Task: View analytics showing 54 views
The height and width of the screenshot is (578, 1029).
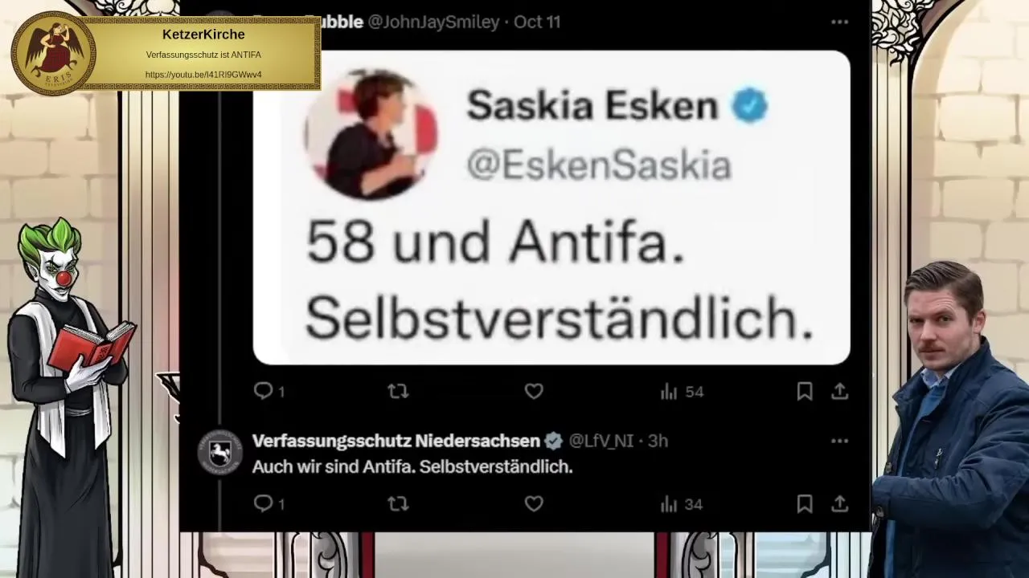Action: click(682, 392)
